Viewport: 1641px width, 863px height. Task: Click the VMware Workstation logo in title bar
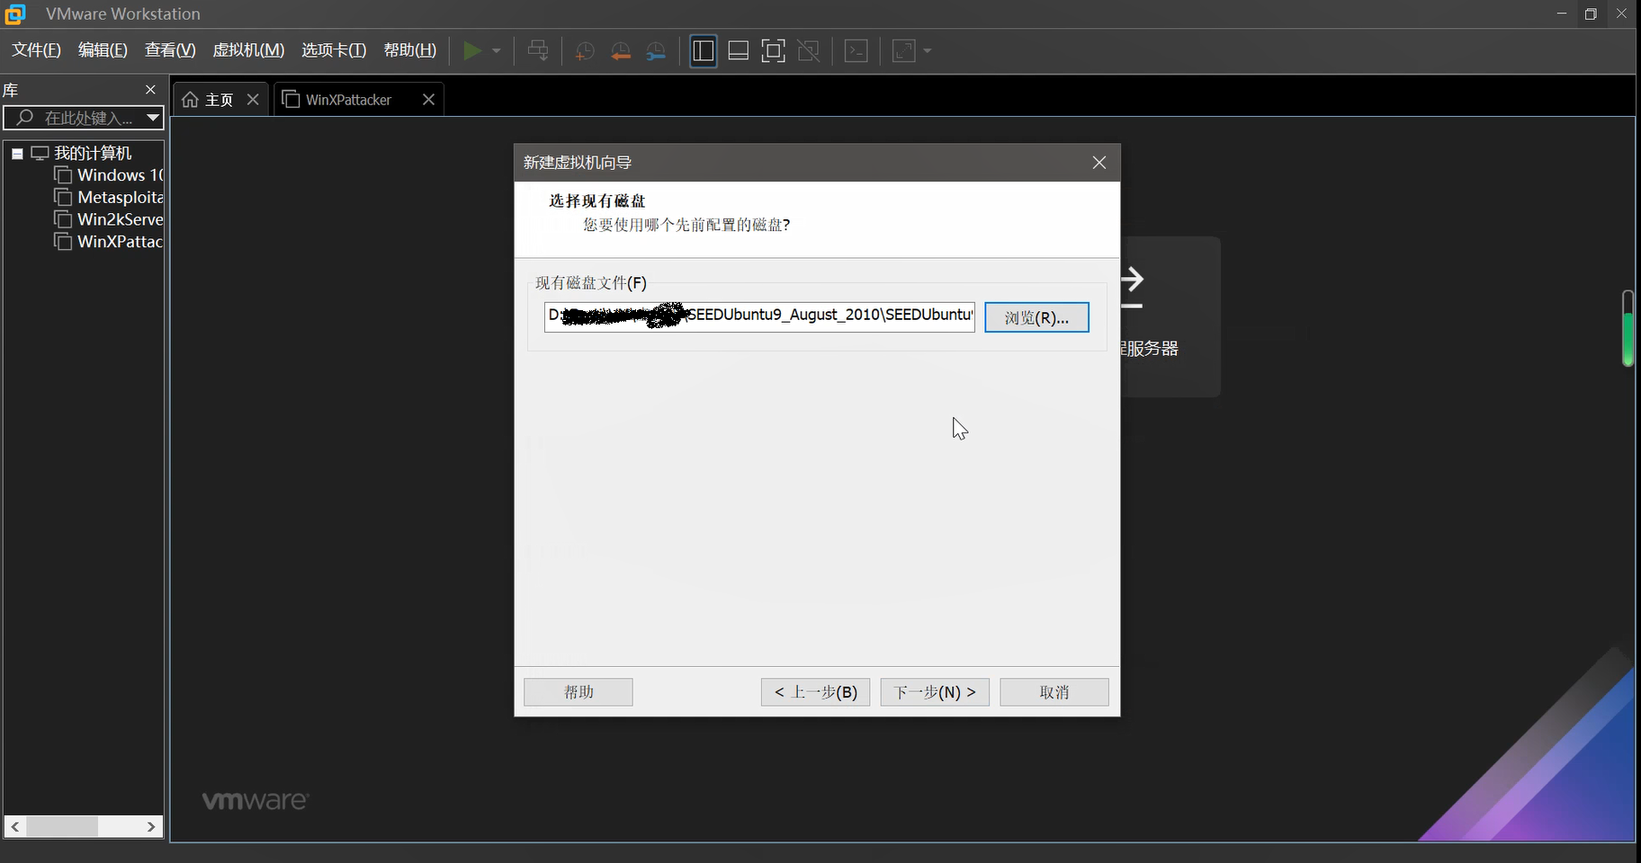coord(15,13)
